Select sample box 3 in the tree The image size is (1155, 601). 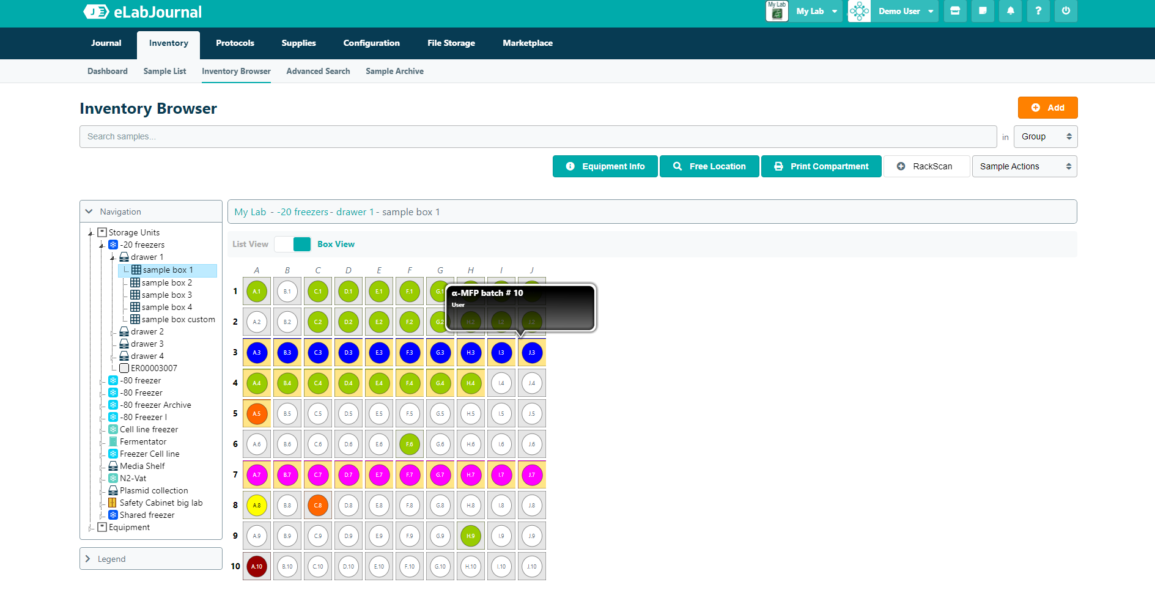point(167,295)
